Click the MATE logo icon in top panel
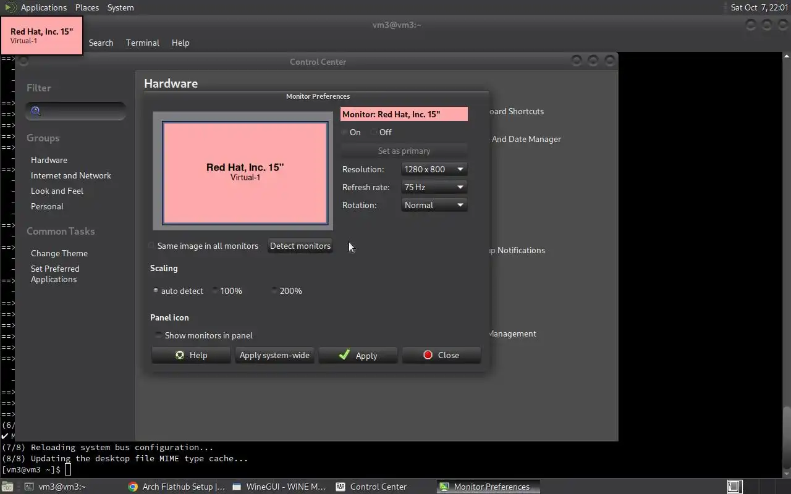Image resolution: width=791 pixels, height=494 pixels. 10,7
